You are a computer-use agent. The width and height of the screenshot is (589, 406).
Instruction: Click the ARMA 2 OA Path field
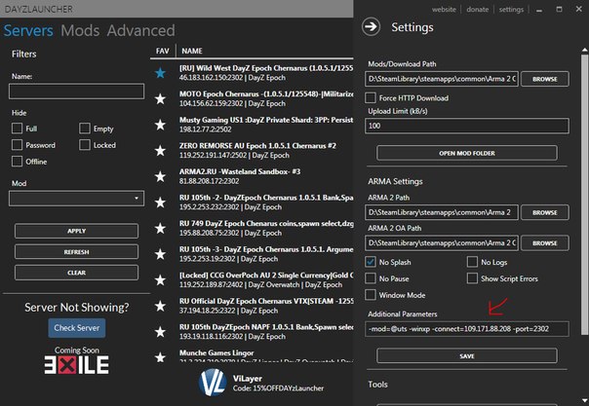click(x=442, y=243)
